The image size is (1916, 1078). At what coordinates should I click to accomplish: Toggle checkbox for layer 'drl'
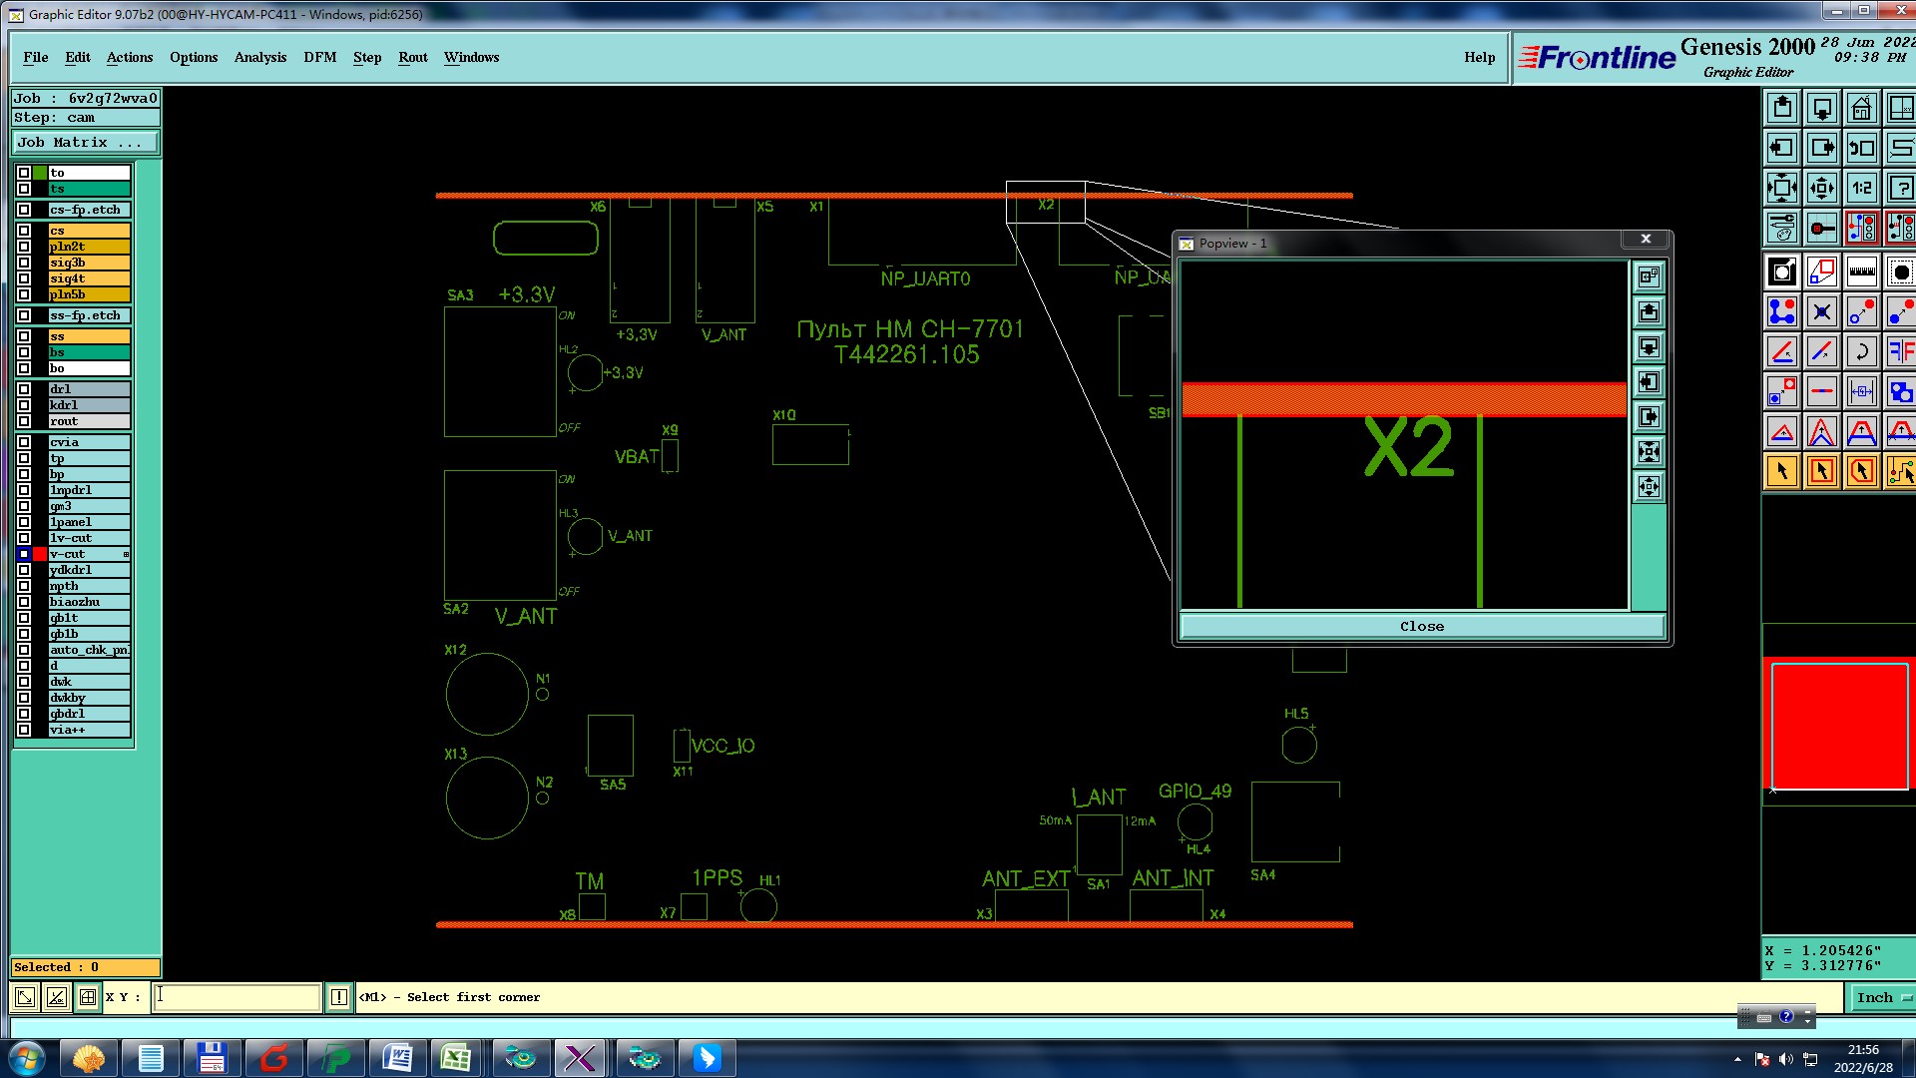pos(24,389)
